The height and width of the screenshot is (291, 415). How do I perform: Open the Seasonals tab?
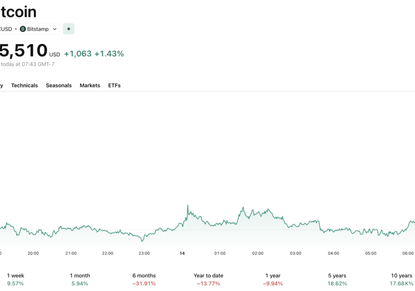click(59, 85)
